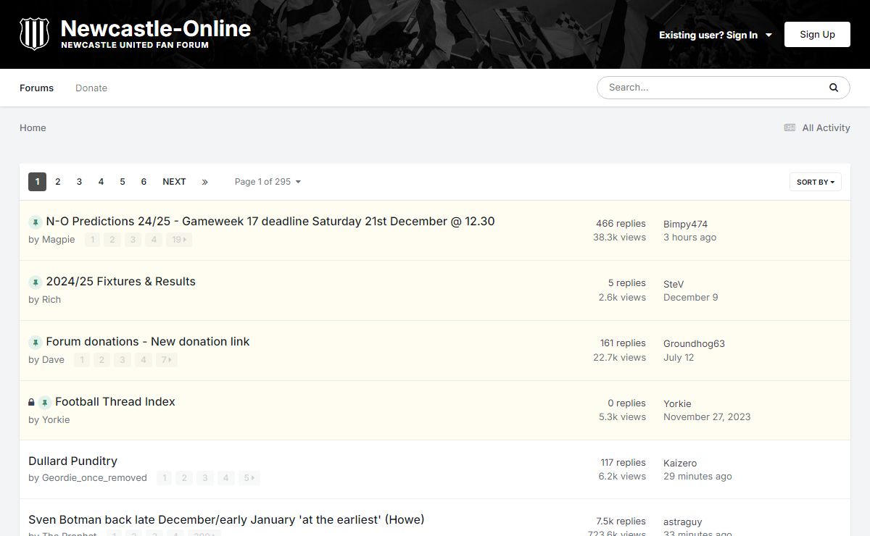Open Forum donations - New donation link thread
Screen dimensions: 870x536
point(148,342)
